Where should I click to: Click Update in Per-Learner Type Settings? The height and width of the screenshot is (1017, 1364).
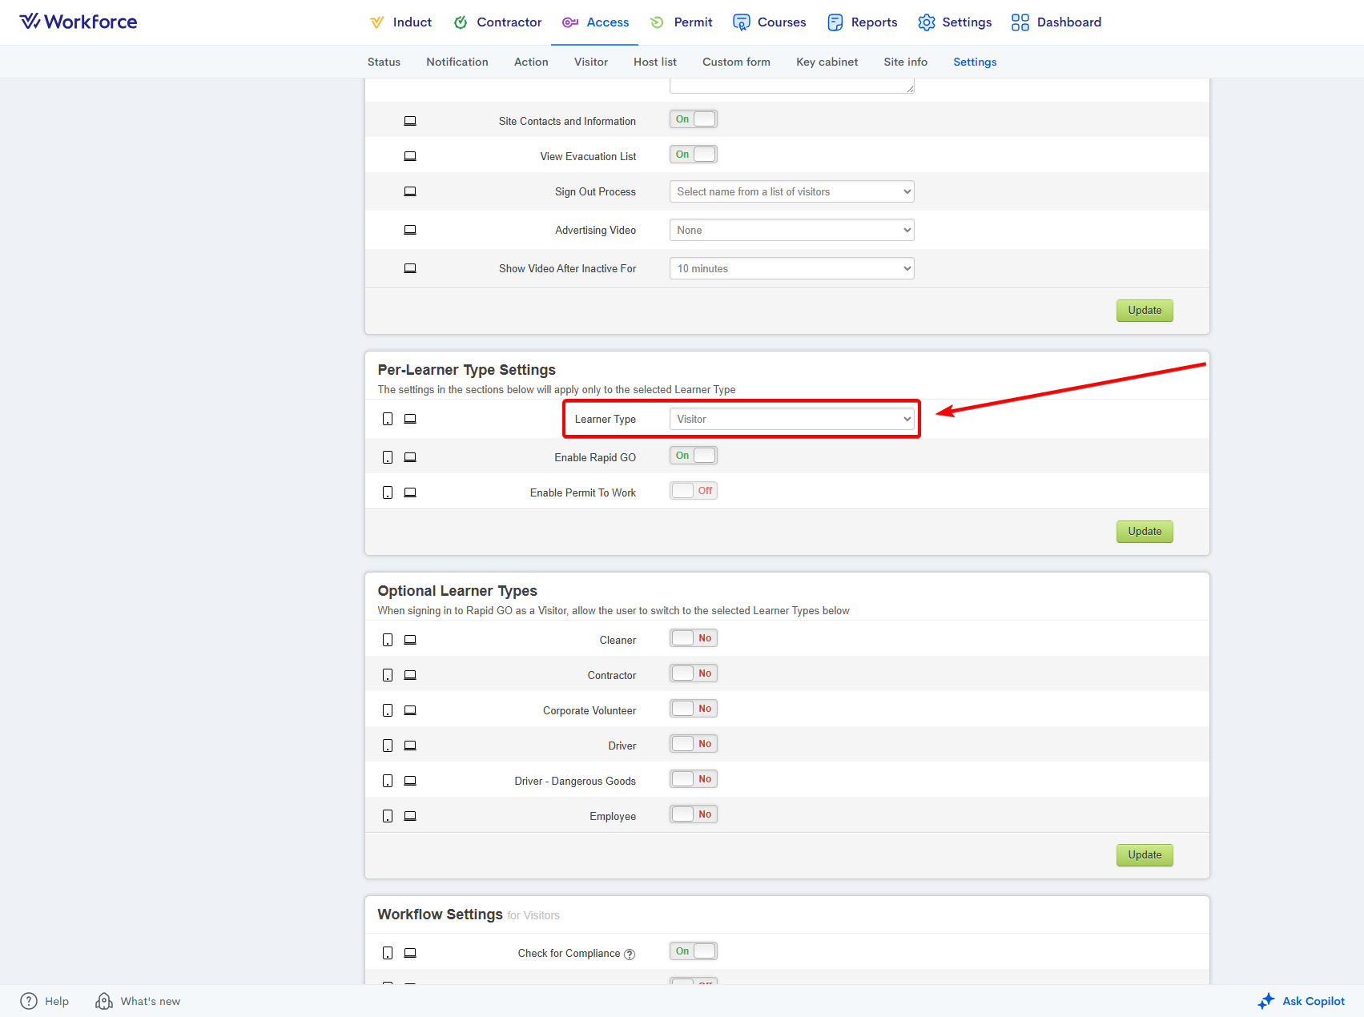click(1144, 531)
